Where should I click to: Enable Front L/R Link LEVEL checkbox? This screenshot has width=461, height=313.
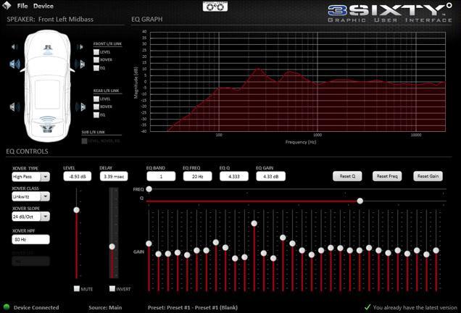pyautogui.click(x=96, y=52)
